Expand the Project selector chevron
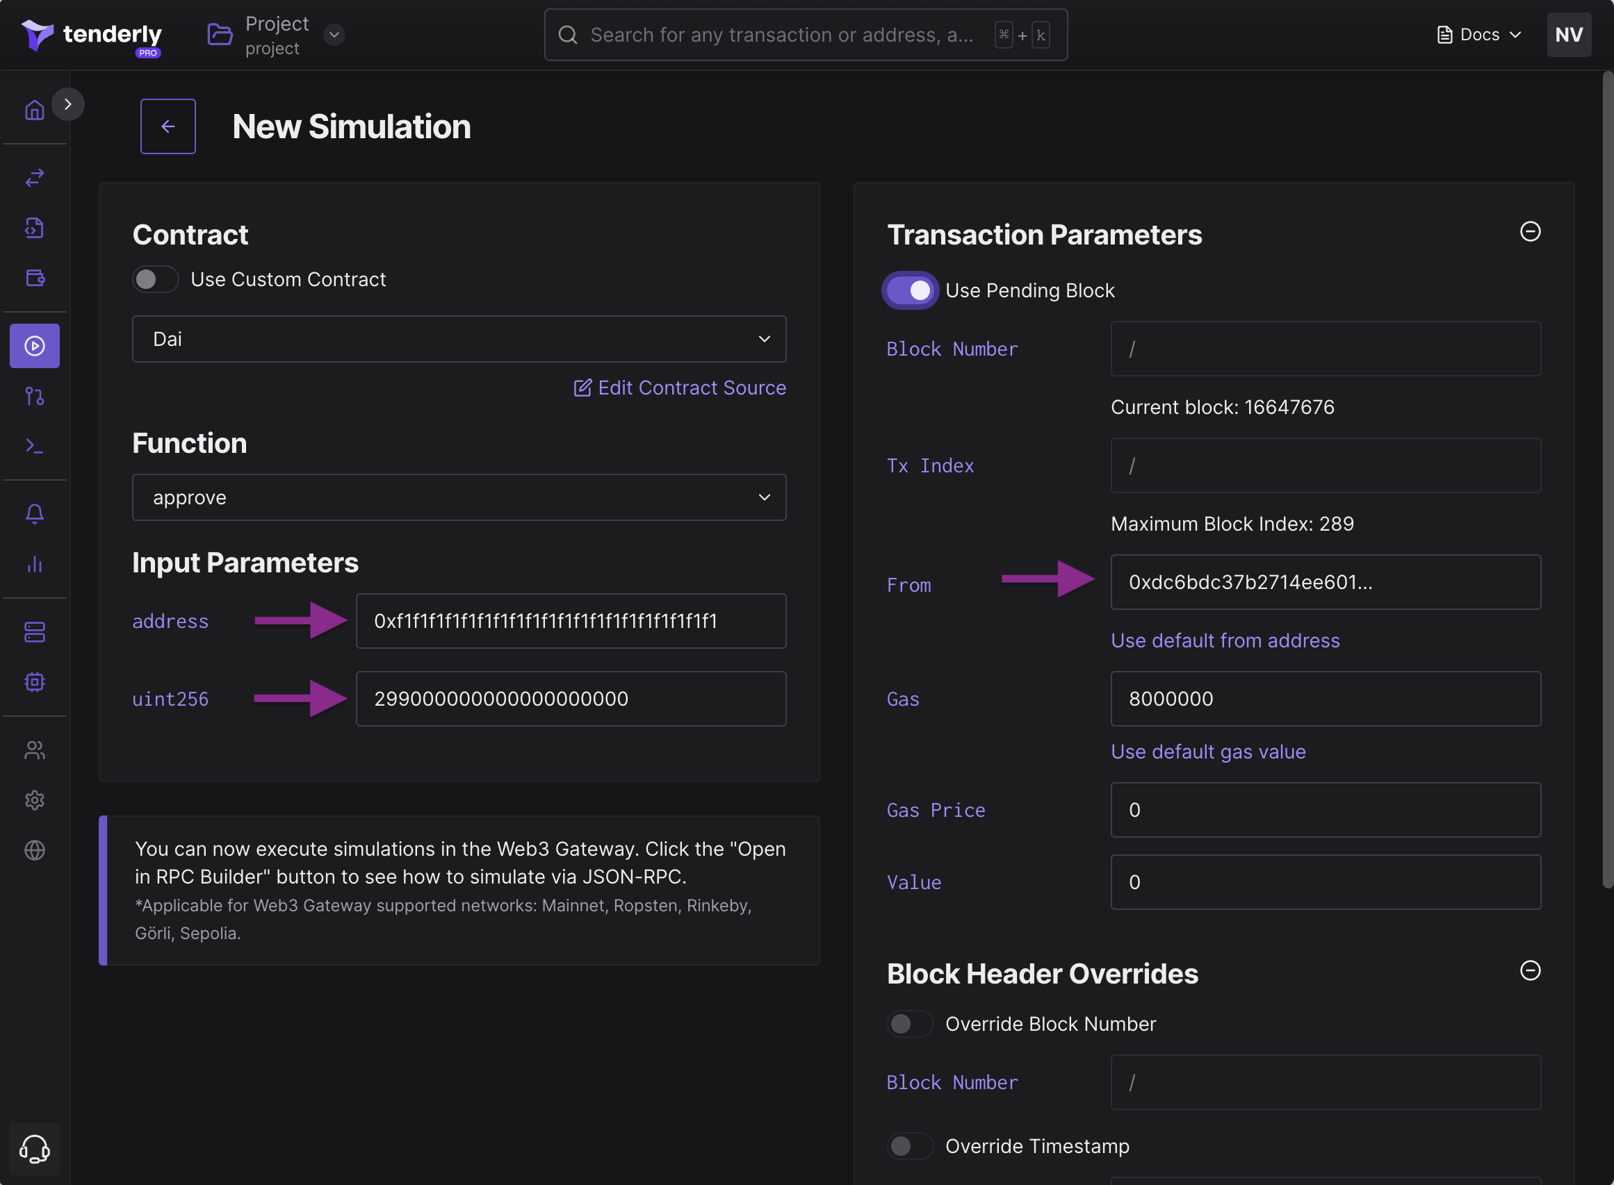The image size is (1614, 1185). [334, 35]
